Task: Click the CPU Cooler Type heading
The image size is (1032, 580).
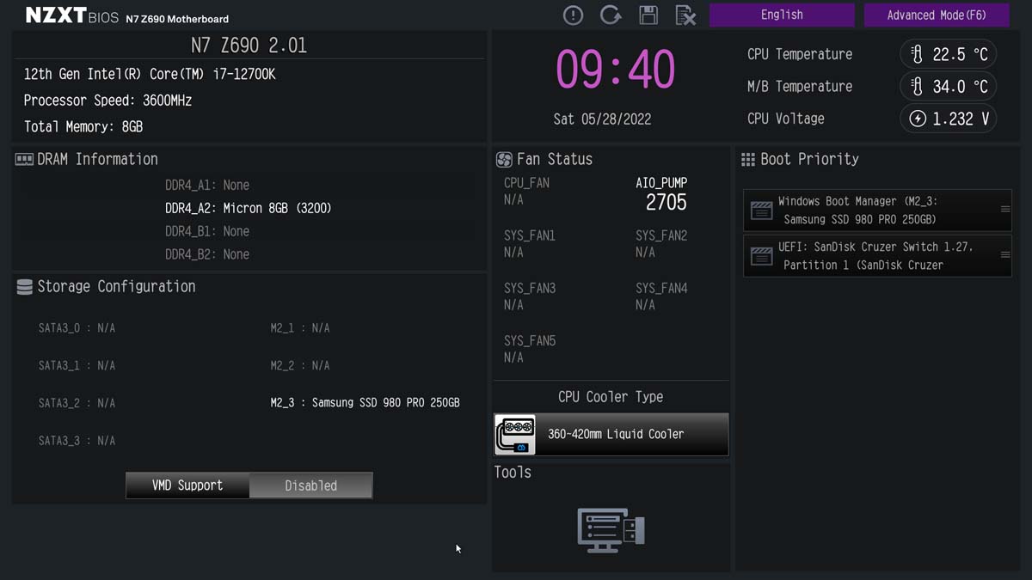Action: tap(611, 397)
